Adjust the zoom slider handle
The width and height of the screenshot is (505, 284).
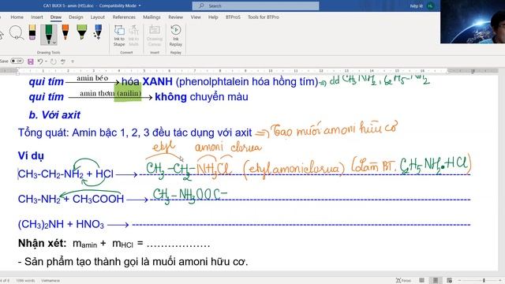(x=484, y=281)
